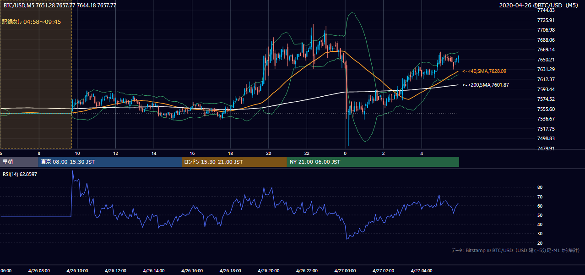The image size is (585, 275).
Task: Click the 4/26 14:00 time label
Action: click(x=154, y=271)
